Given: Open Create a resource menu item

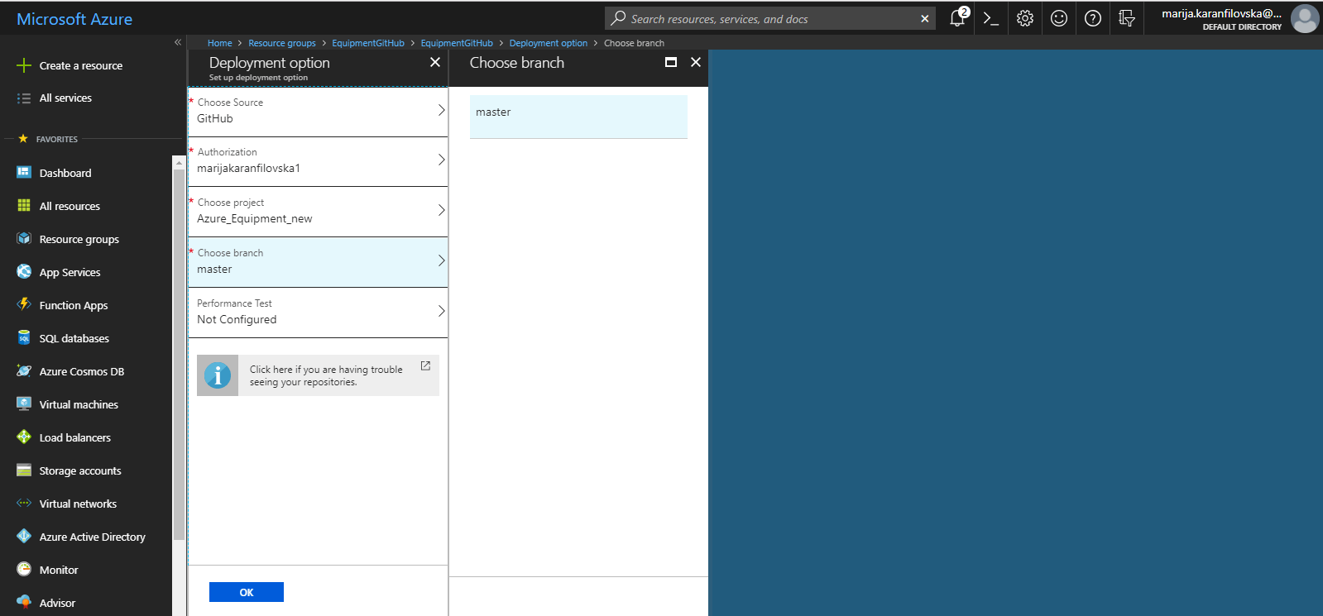Looking at the screenshot, I should tap(81, 65).
